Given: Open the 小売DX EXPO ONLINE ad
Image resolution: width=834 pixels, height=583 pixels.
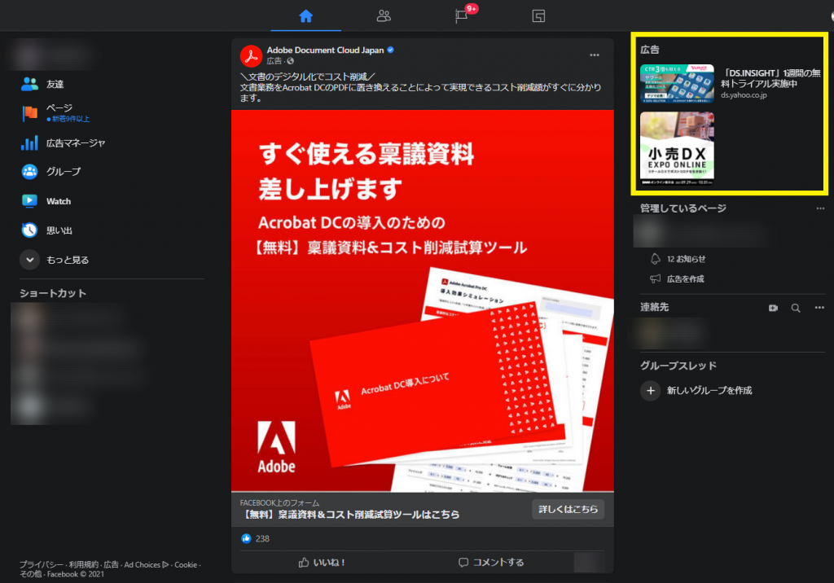Looking at the screenshot, I should click(677, 148).
